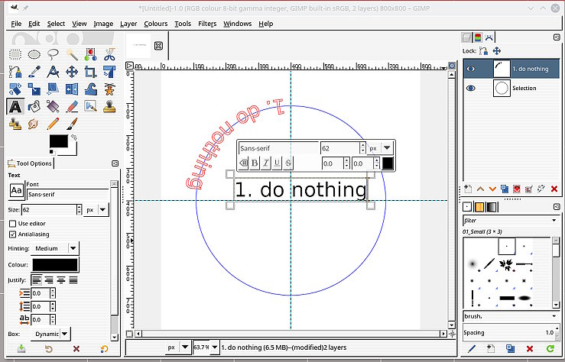Create a new layer in Layers panel
The width and height of the screenshot is (565, 362).
coord(468,189)
